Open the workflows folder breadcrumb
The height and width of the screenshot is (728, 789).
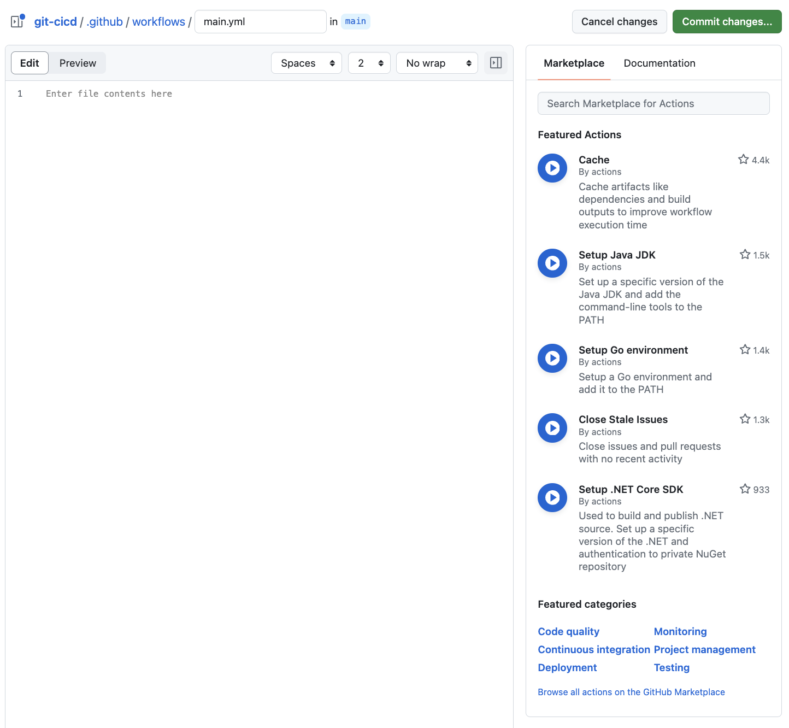(x=159, y=21)
